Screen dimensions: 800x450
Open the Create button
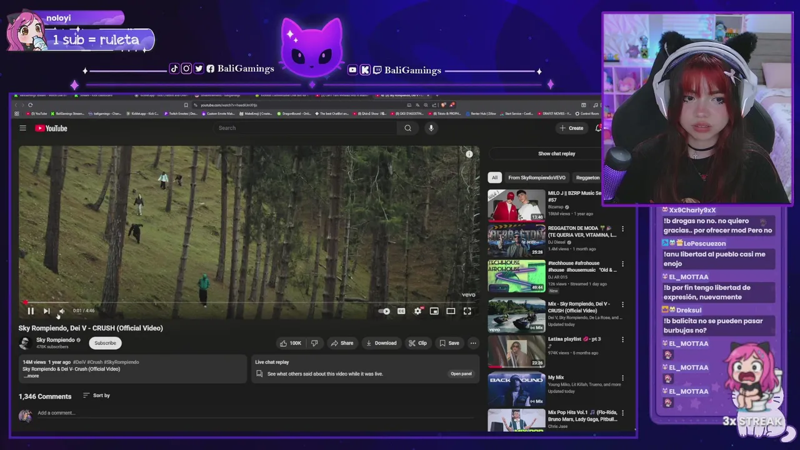click(x=572, y=128)
